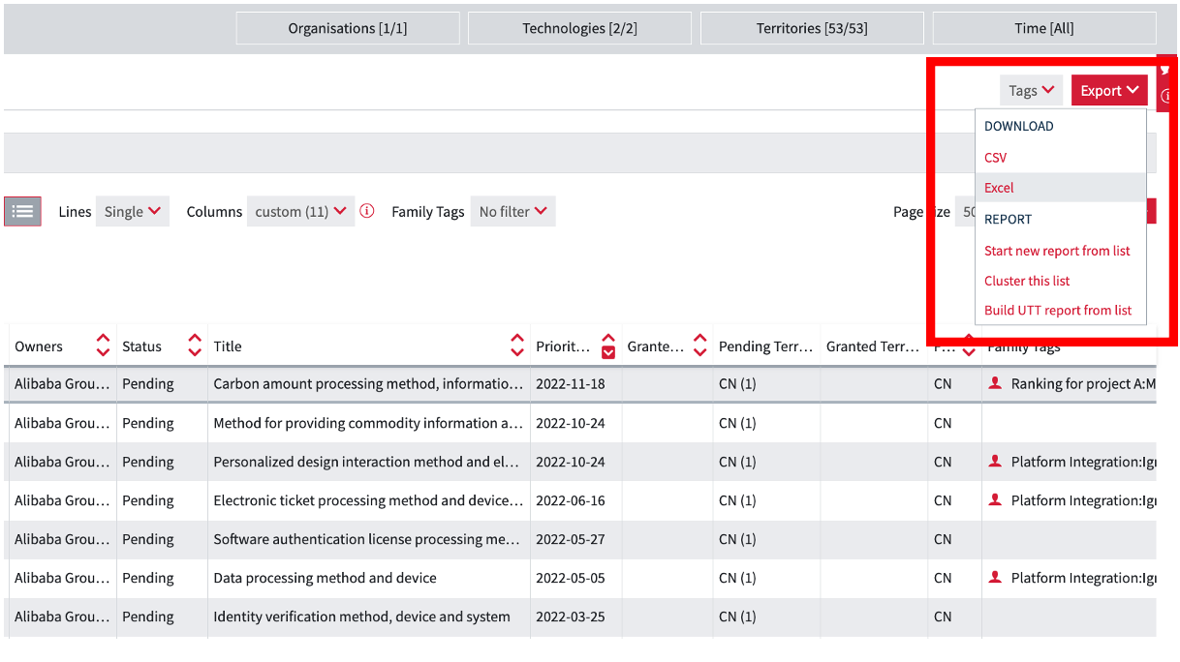Select 'Electronic ticket processing method and device' title
Image resolution: width=1180 pixels, height=662 pixels.
[368, 500]
